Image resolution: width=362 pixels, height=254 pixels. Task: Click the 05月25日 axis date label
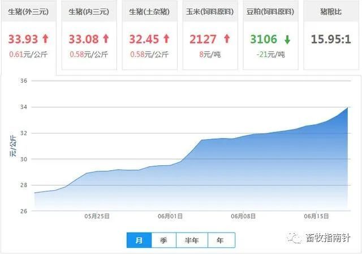pyautogui.click(x=97, y=216)
